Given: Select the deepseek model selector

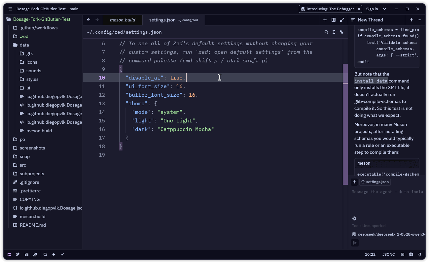Looking at the screenshot, I should point(388,234).
